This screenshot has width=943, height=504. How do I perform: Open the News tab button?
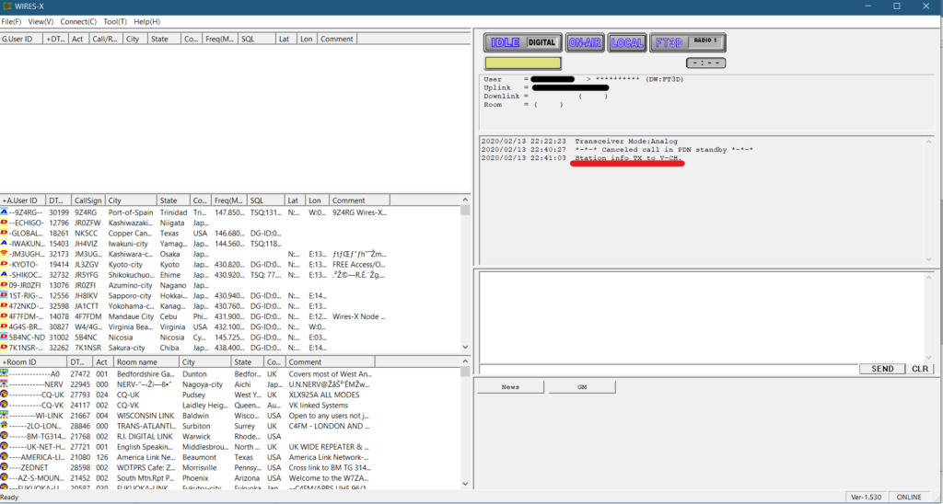point(510,387)
